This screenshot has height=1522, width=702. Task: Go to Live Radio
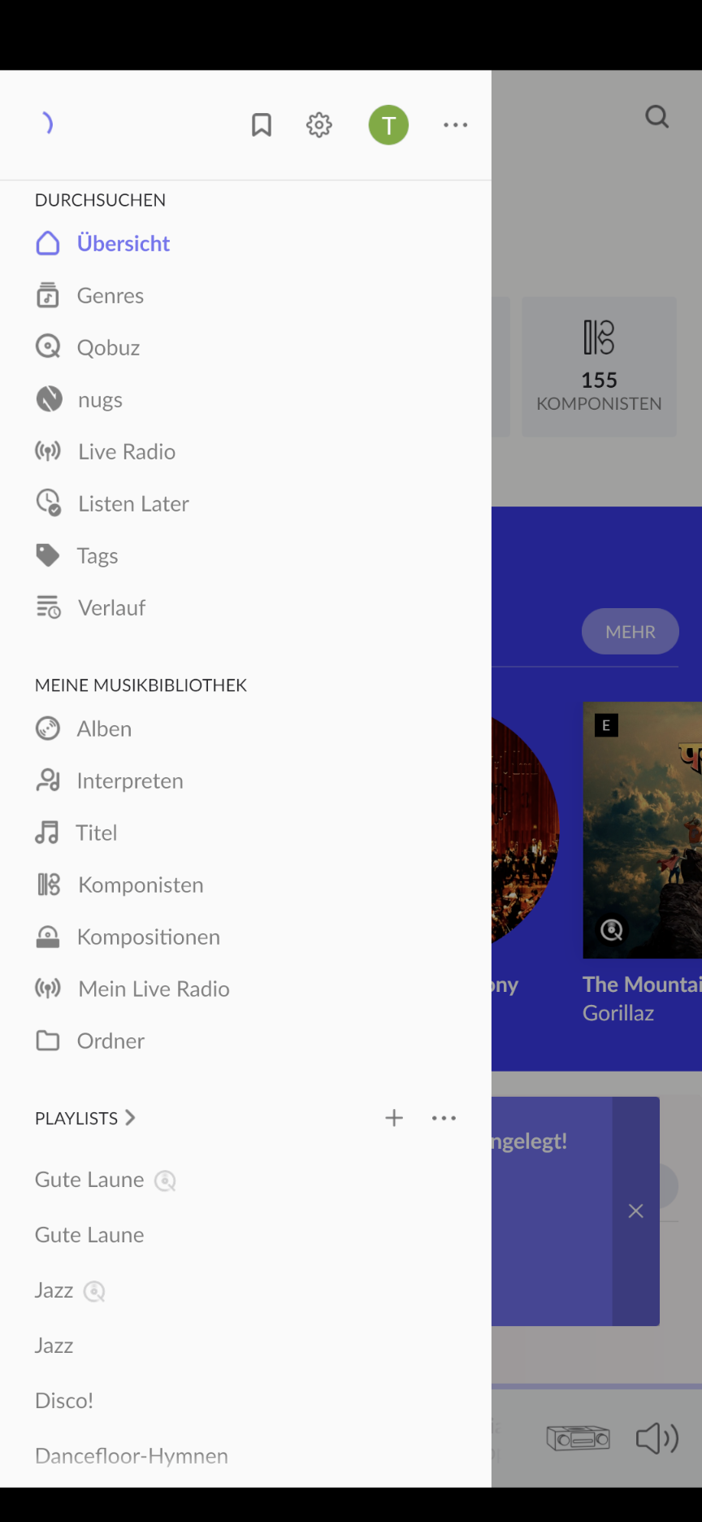click(126, 452)
